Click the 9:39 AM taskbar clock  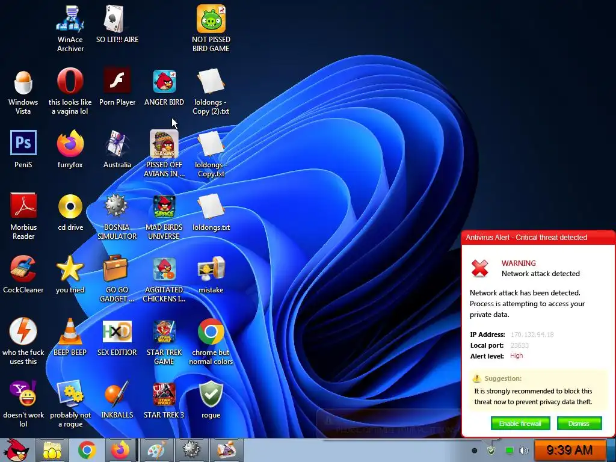coord(569,450)
